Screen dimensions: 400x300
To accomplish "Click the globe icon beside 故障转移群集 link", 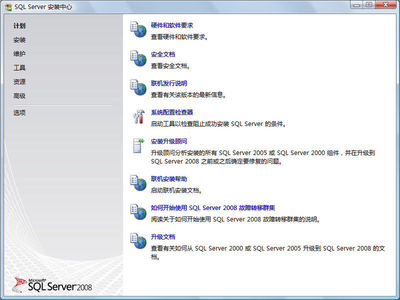I will (138, 211).
